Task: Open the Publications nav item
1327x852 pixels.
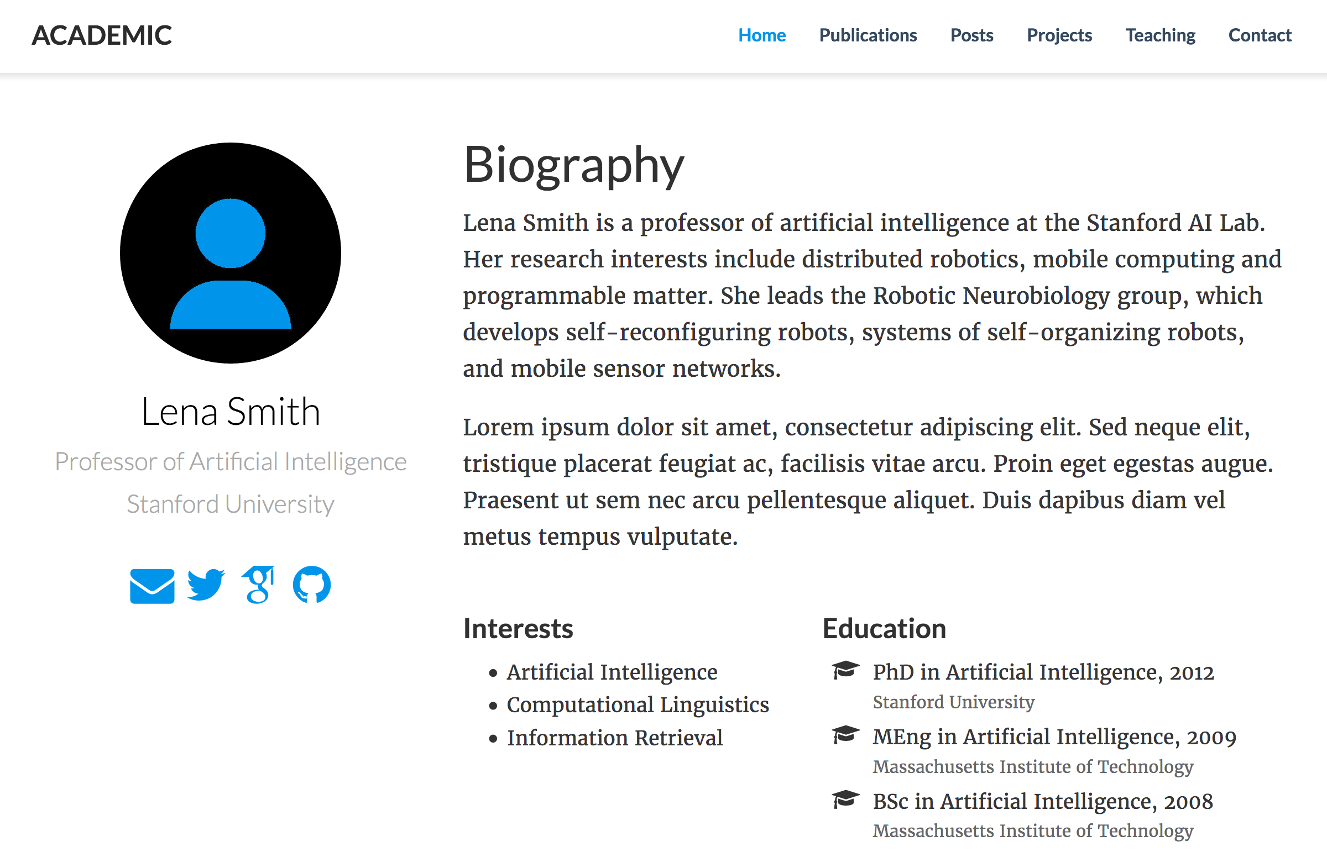Action: (x=868, y=35)
